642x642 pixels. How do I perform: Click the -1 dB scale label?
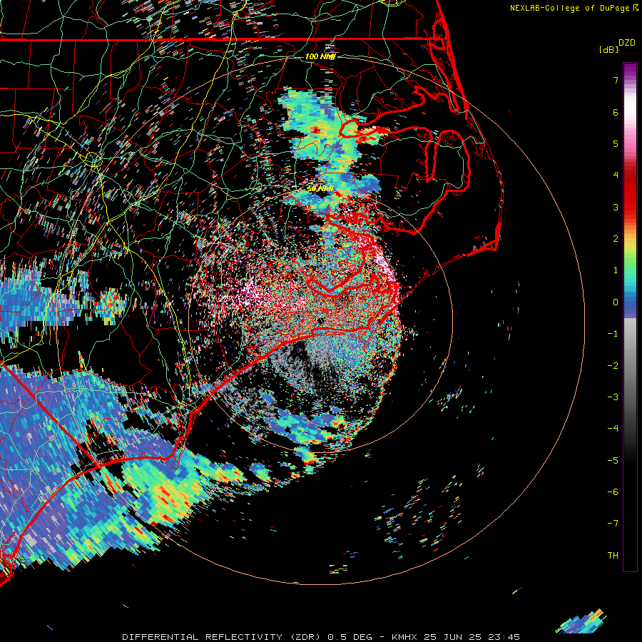[613, 334]
